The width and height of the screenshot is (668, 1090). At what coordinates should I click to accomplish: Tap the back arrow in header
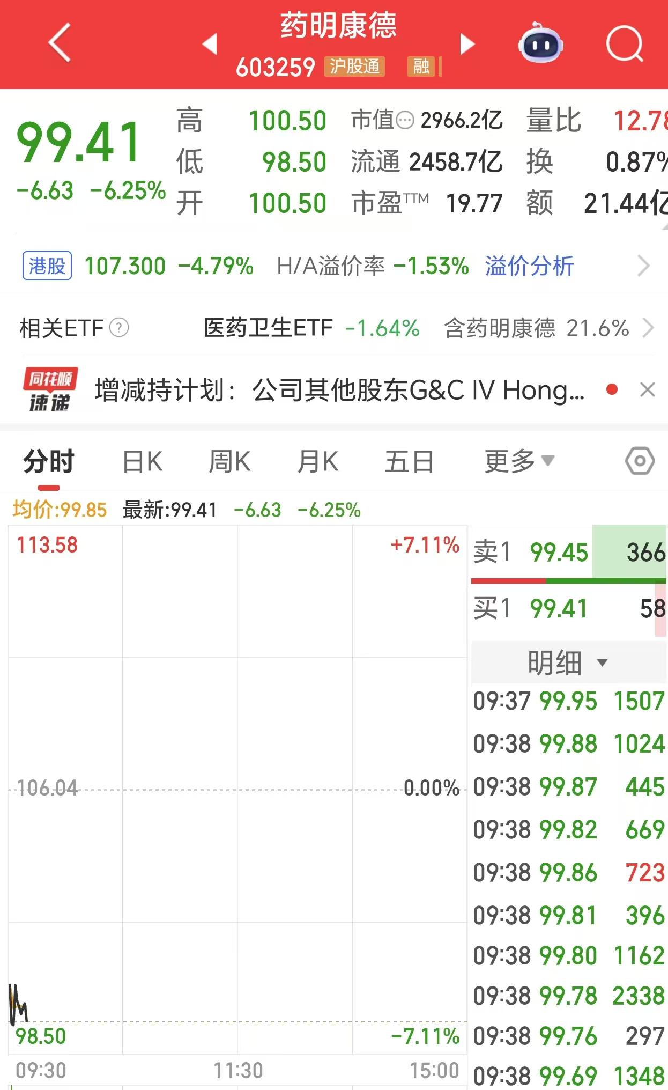click(x=59, y=43)
